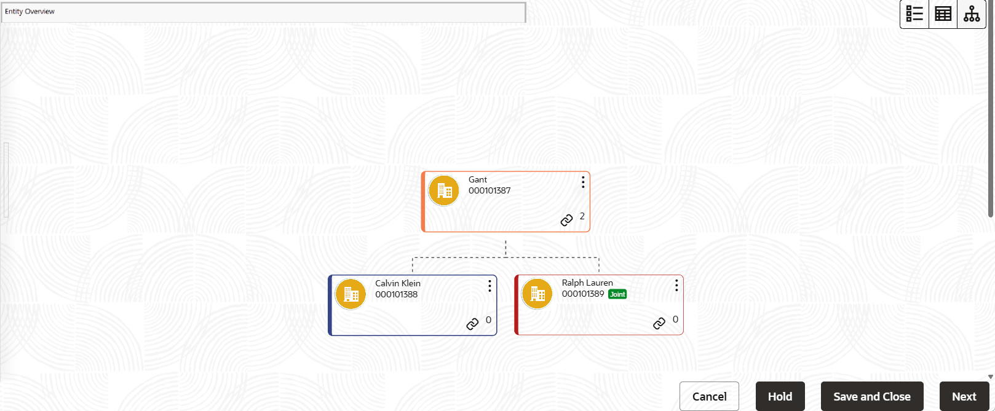Click Ralph Lauren building avatar icon

(x=537, y=294)
